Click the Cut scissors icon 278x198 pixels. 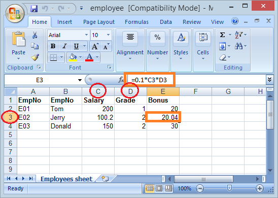pyautogui.click(x=34, y=35)
